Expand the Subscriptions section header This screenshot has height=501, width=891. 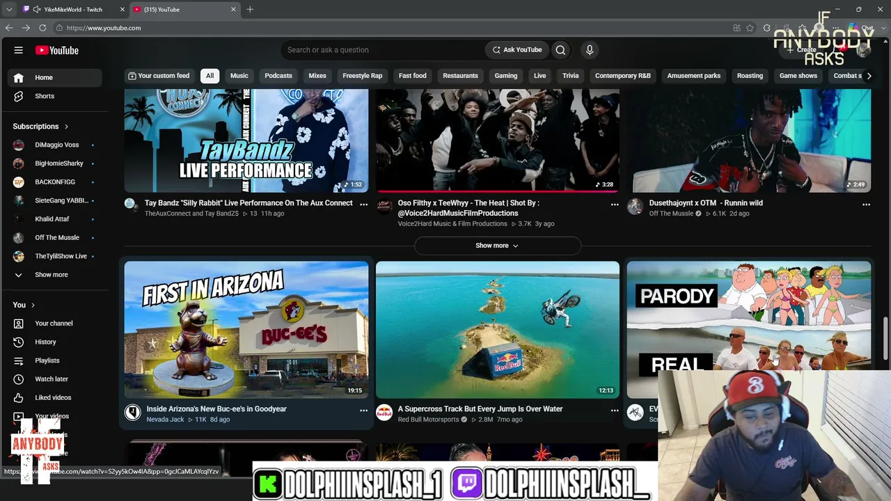pyautogui.click(x=40, y=127)
